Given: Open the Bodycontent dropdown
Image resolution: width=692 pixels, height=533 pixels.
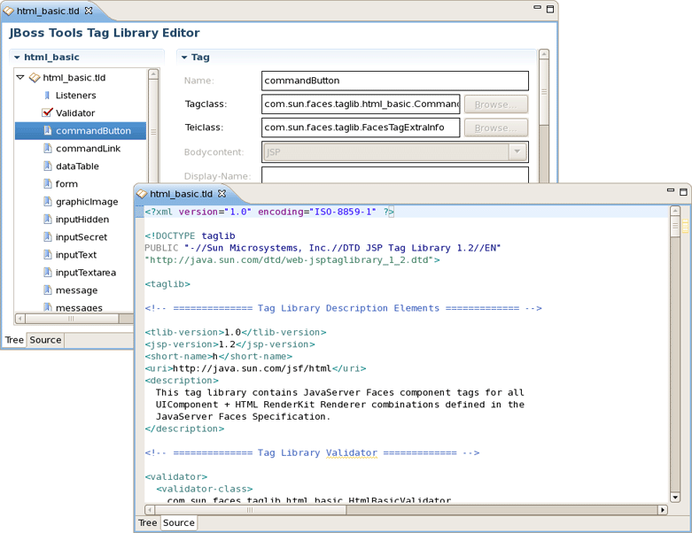Looking at the screenshot, I should click(x=517, y=152).
